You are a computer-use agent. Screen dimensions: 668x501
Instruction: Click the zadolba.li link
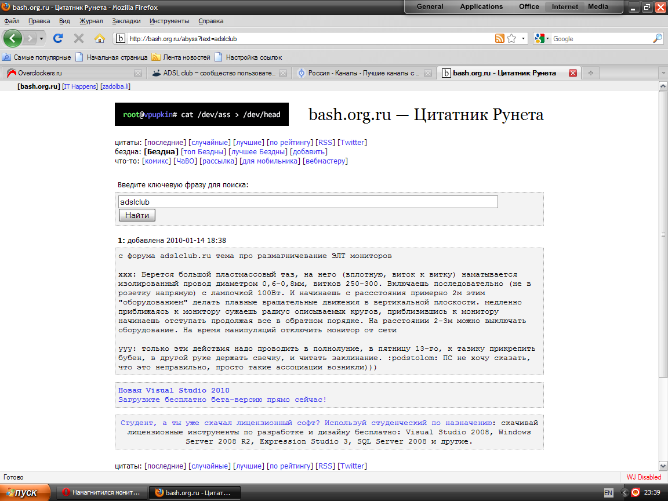[115, 86]
